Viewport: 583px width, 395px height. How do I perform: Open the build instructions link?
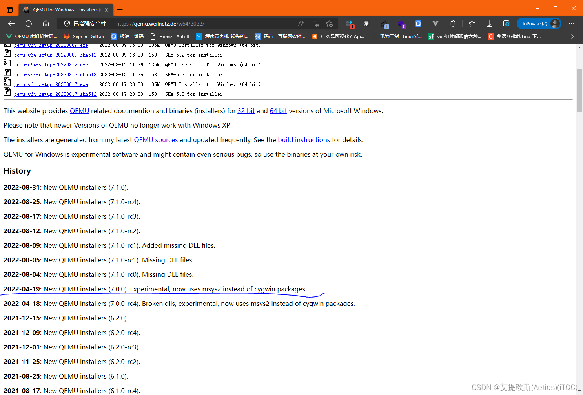click(x=304, y=140)
